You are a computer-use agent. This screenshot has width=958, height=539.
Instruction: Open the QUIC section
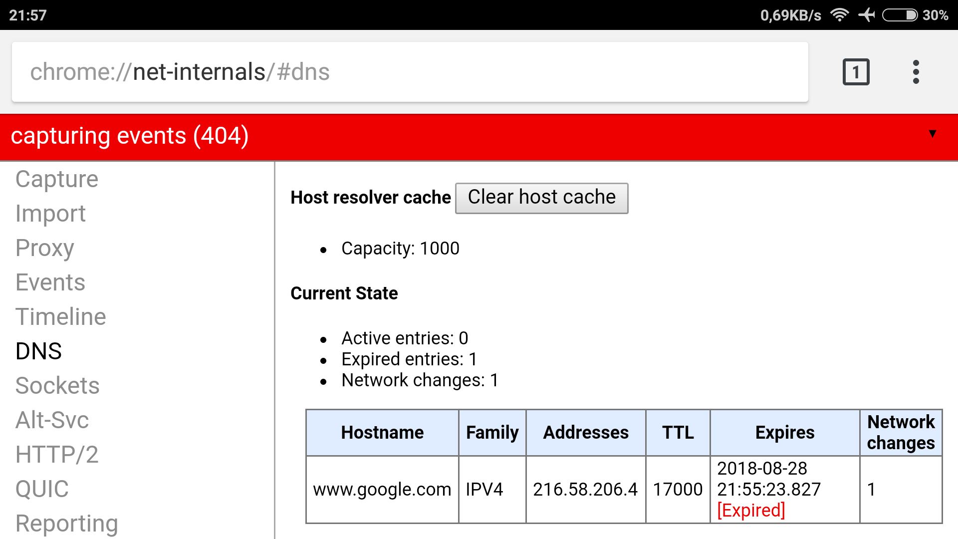[42, 489]
